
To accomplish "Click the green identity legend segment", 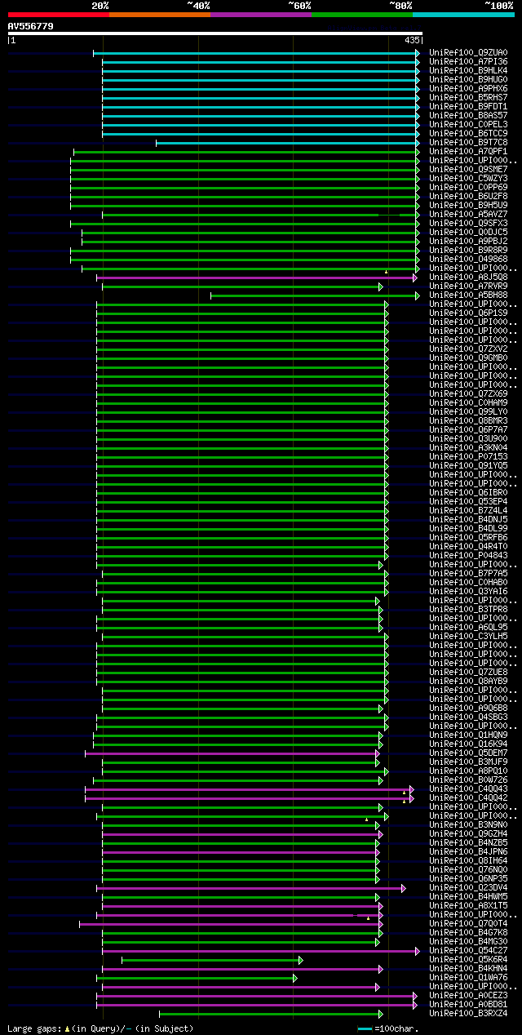I will (361, 15).
